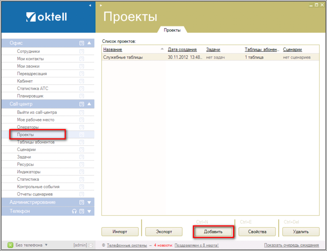
Task: Open help icon beside Кабинет
Action: point(82,81)
